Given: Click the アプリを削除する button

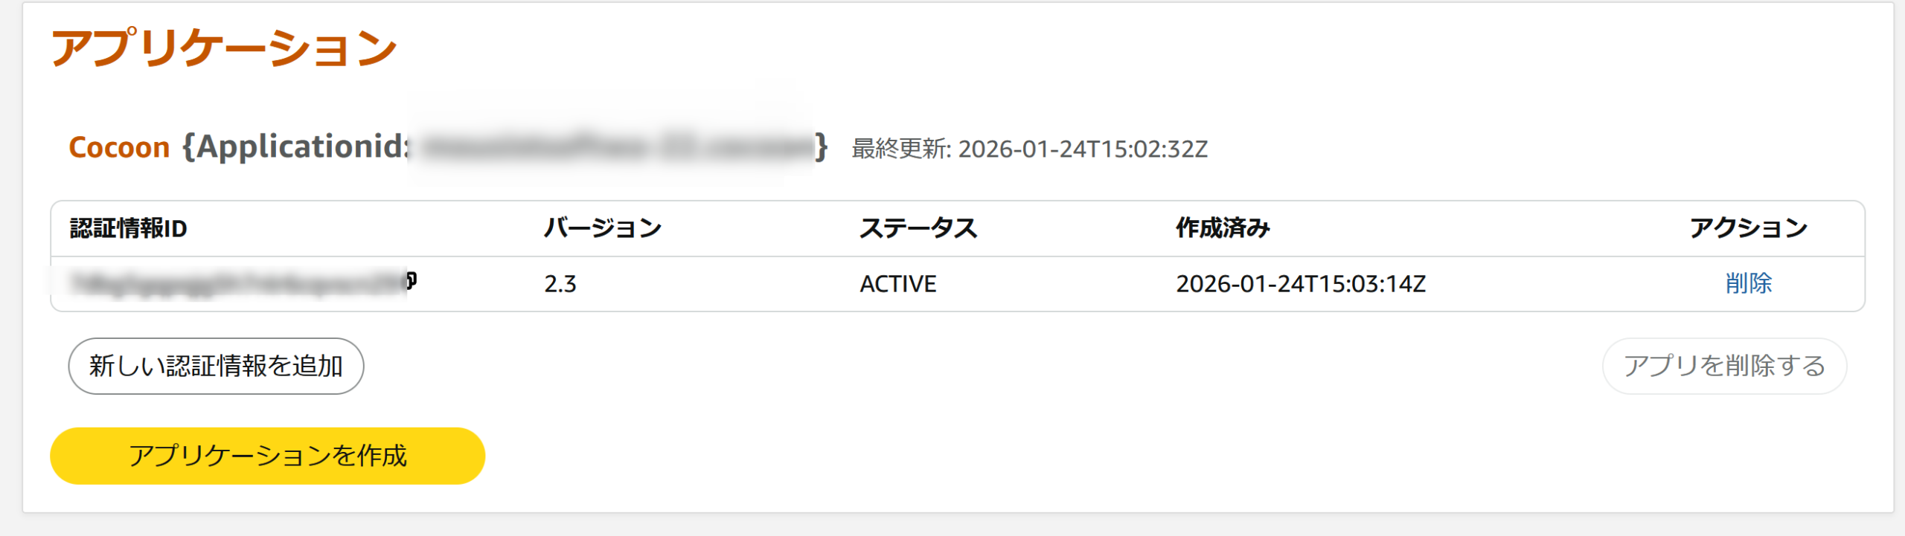Looking at the screenshot, I should click(x=1724, y=366).
